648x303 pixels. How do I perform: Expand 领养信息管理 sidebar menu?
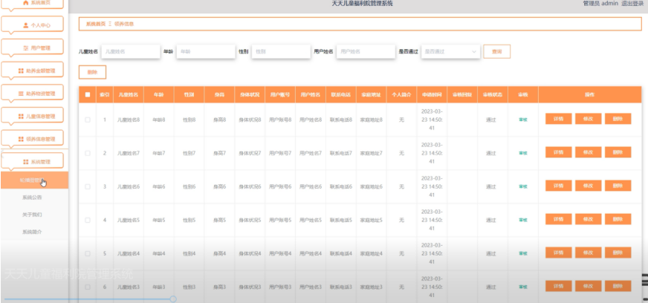(32, 139)
